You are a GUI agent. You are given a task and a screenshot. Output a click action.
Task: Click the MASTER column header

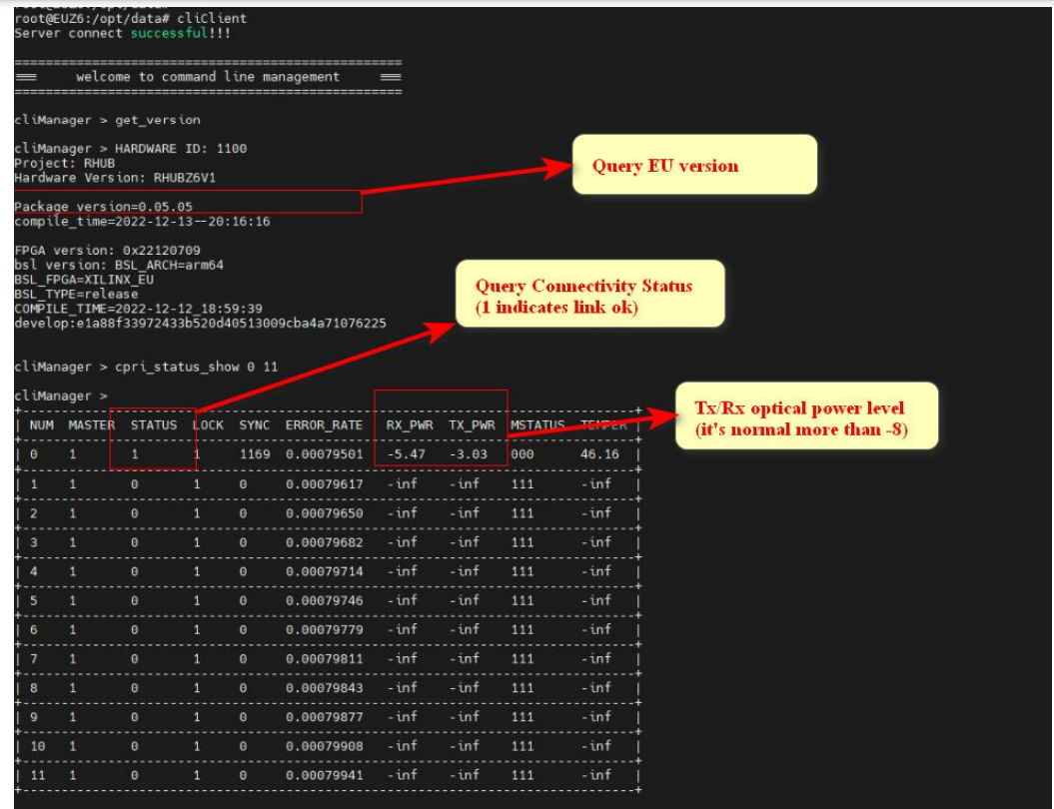click(x=91, y=425)
